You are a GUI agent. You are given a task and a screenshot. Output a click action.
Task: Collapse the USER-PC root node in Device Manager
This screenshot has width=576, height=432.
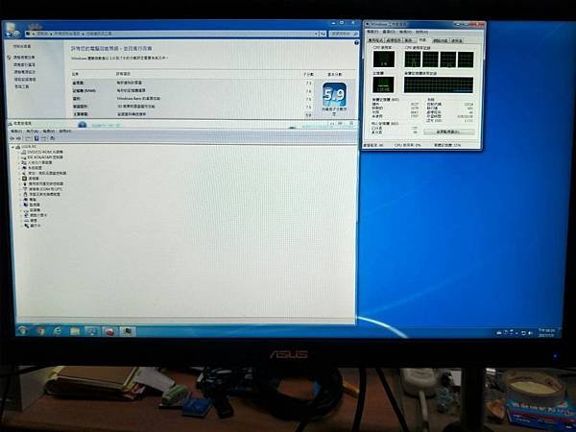12,147
